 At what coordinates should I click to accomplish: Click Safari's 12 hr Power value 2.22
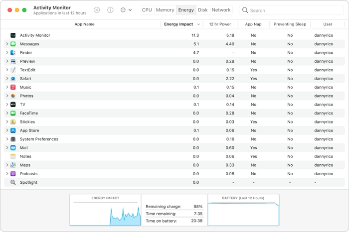(230, 79)
